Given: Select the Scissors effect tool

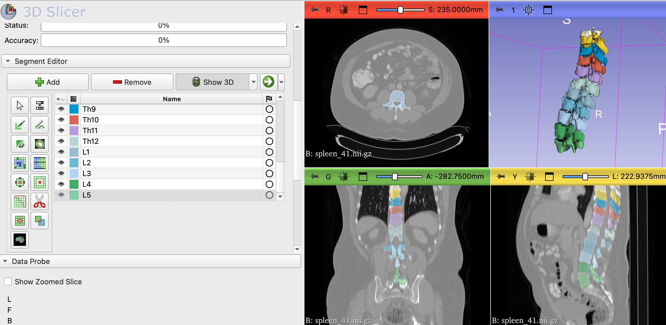Looking at the screenshot, I should coord(40,201).
